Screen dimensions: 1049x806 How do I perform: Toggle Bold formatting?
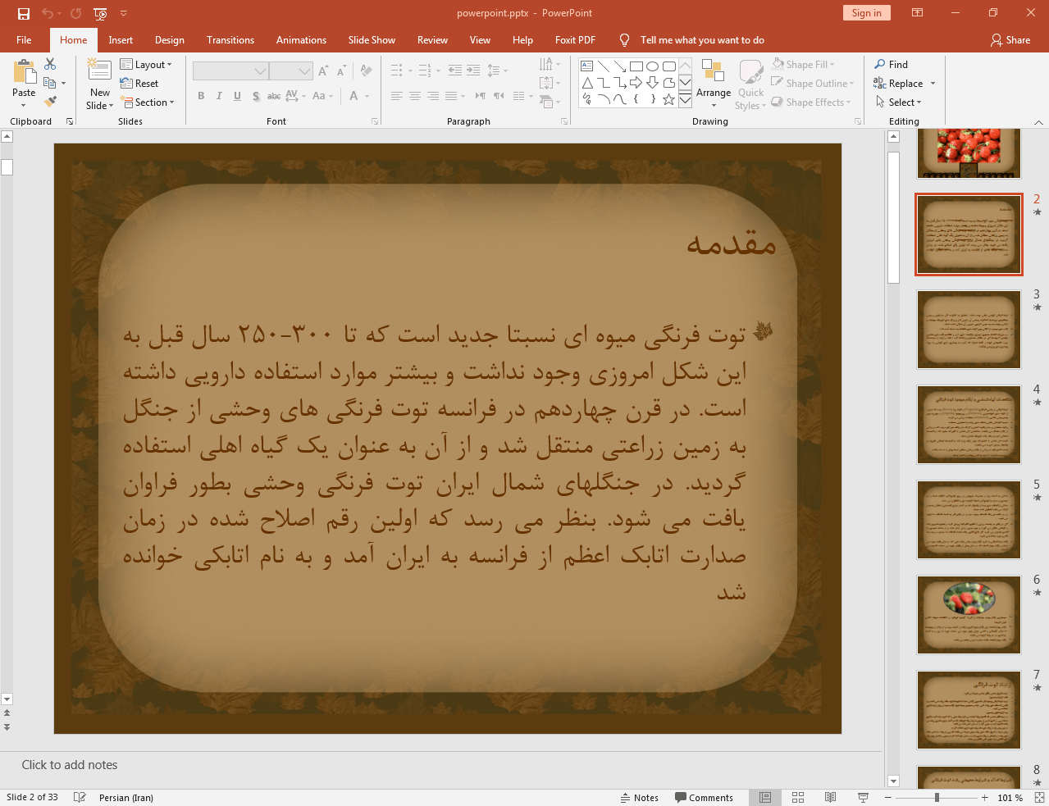201,96
